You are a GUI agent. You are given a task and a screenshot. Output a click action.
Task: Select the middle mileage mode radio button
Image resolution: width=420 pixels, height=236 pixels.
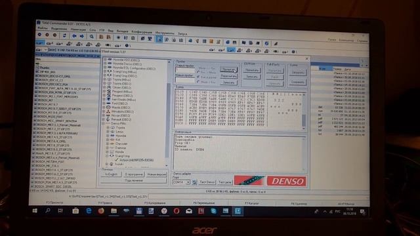(198, 77)
